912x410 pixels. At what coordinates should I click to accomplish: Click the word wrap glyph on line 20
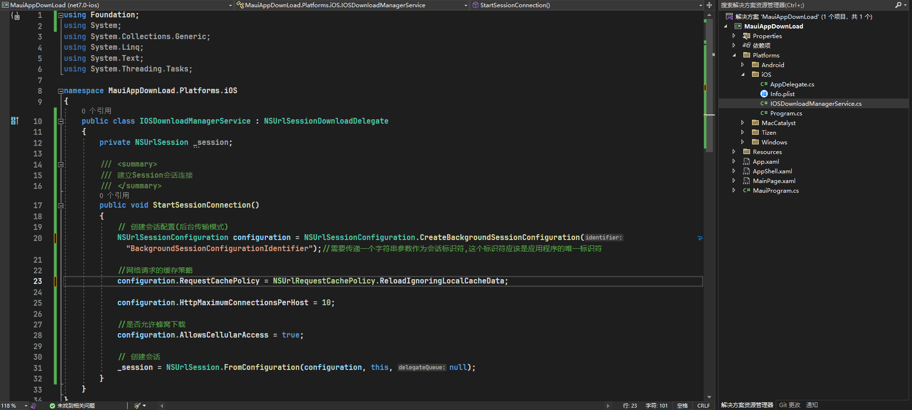[699, 238]
